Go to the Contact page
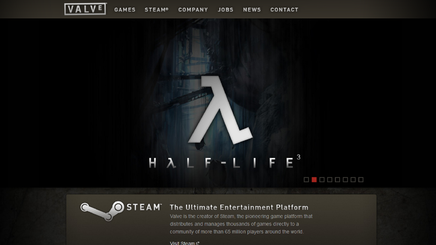This screenshot has height=245, width=436. pos(284,10)
